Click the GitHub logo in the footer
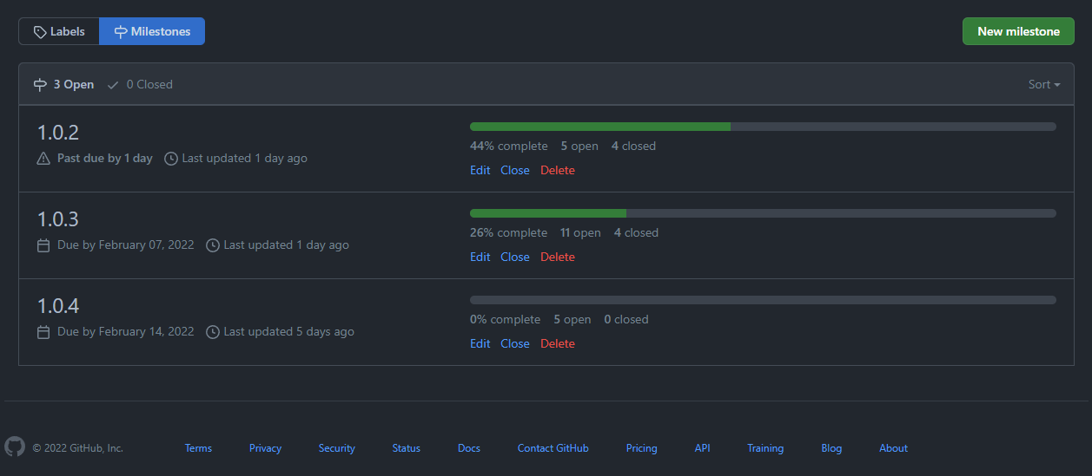The height and width of the screenshot is (476, 1092). [x=15, y=447]
